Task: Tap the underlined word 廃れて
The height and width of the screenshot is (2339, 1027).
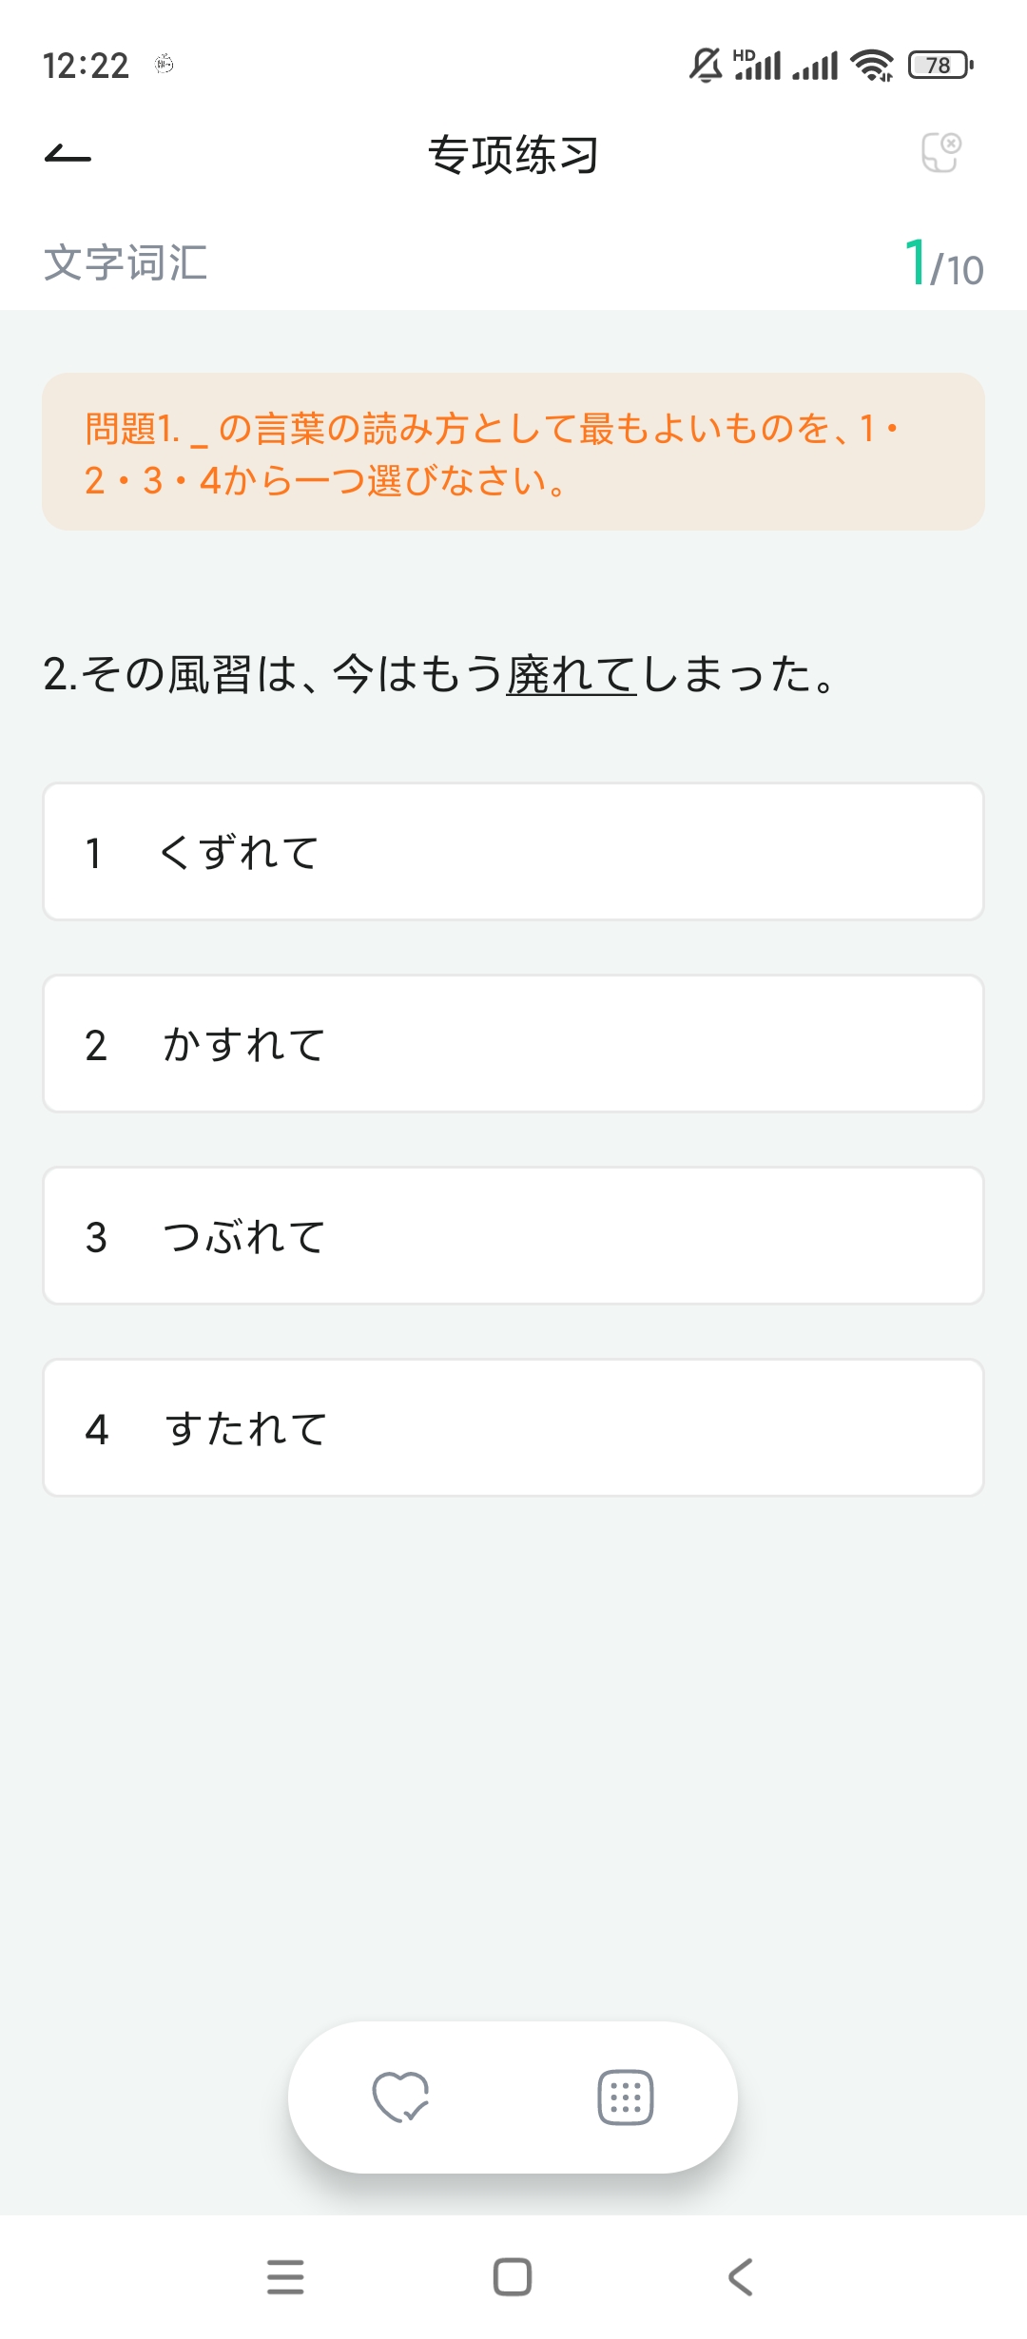Action: 571,675
